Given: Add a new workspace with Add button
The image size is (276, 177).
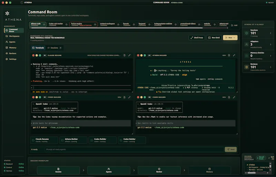Looking at the screenshot, I should point(234,25).
